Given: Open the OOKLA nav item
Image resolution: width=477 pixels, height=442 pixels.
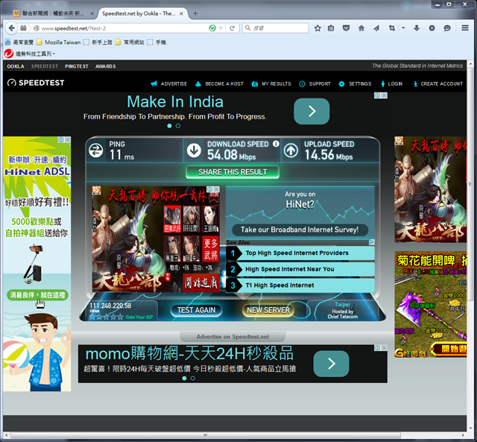Looking at the screenshot, I should tap(16, 66).
